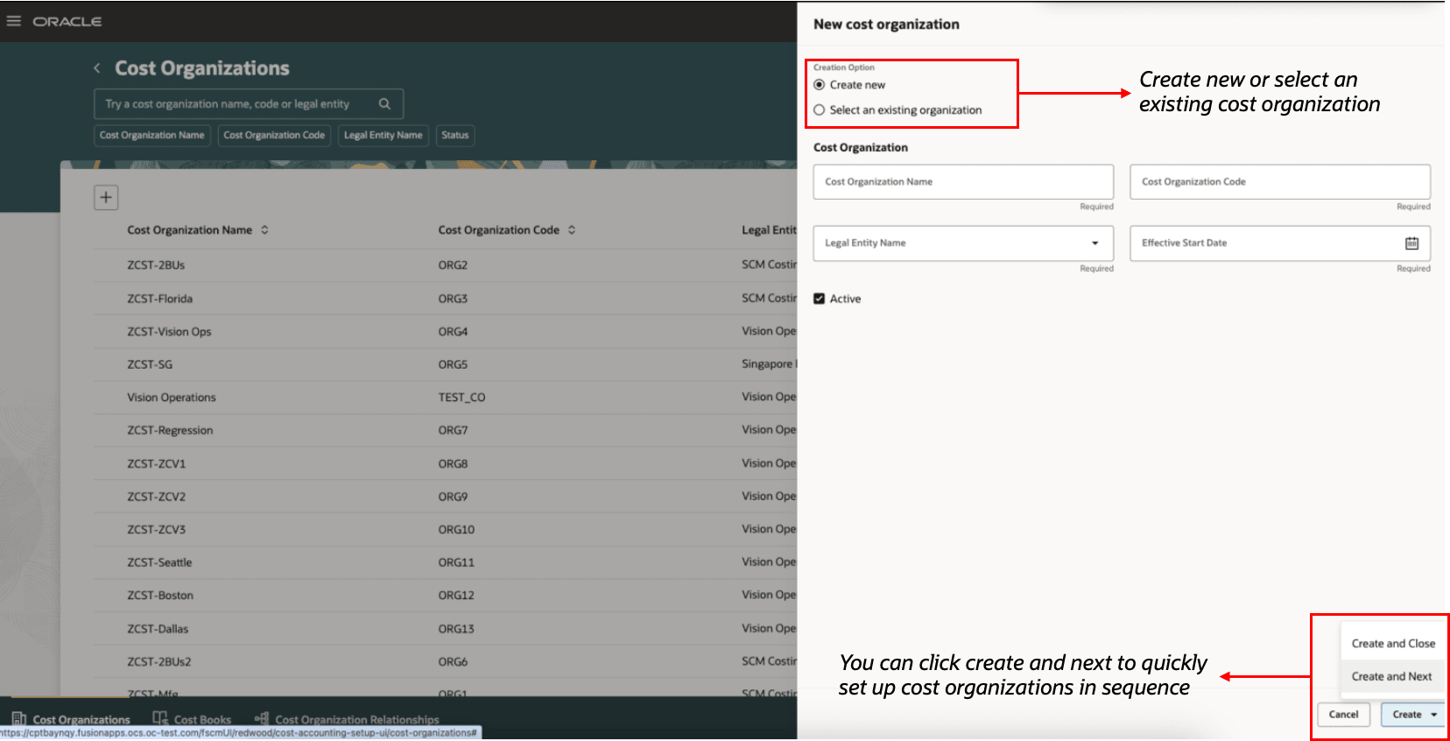Focus the Cost Organization Code input field
This screenshot has width=1450, height=741.
pyautogui.click(x=1280, y=182)
